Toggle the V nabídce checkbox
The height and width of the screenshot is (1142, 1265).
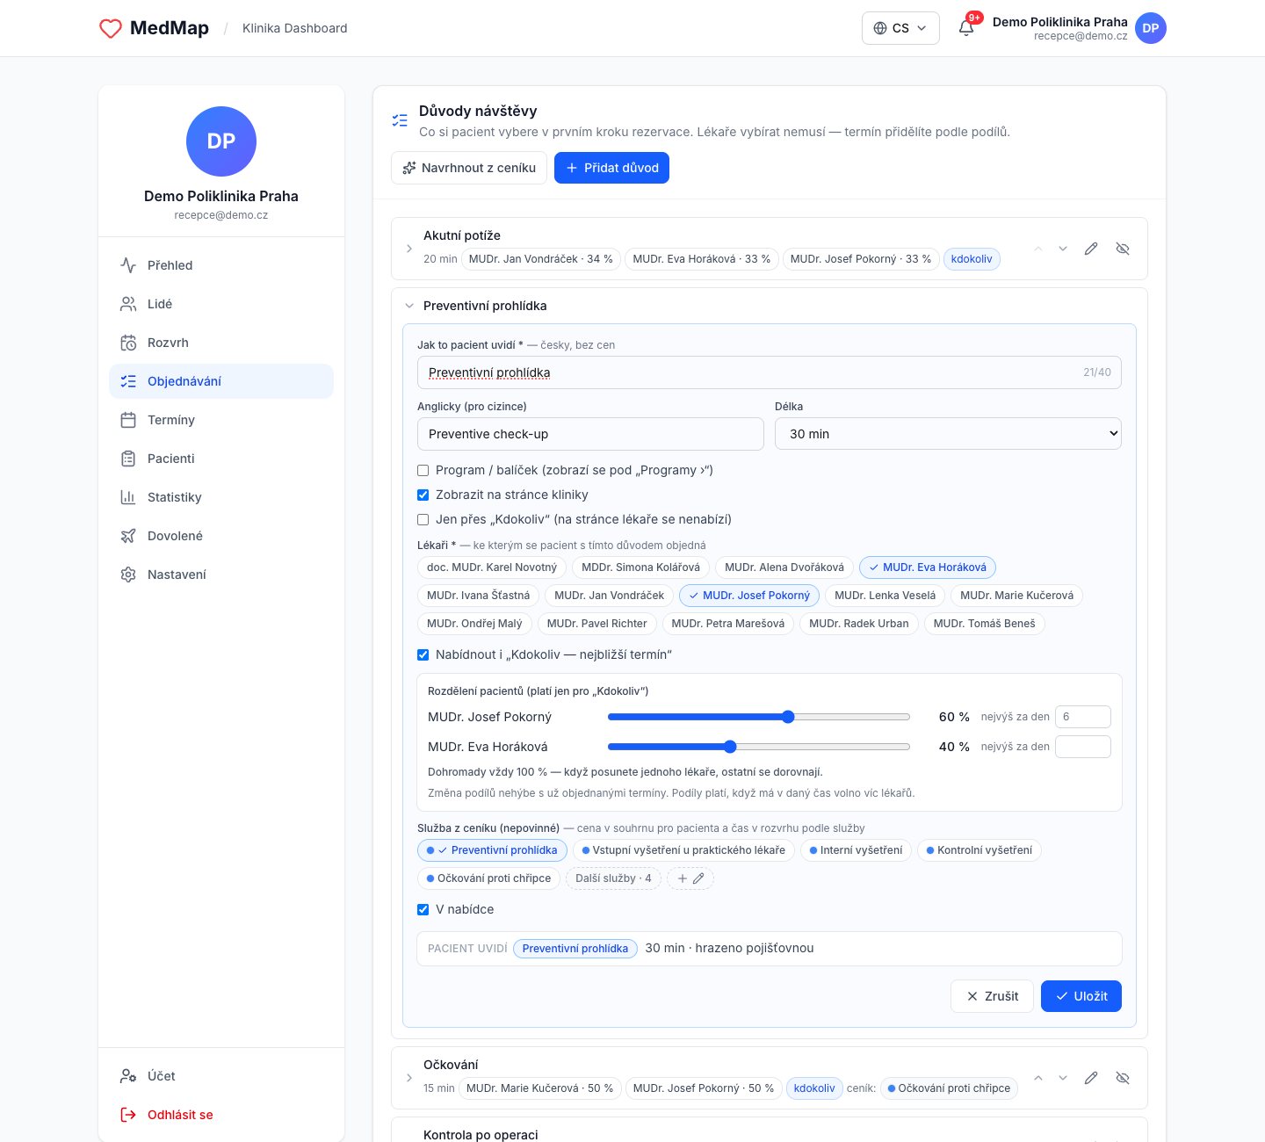tap(423, 910)
